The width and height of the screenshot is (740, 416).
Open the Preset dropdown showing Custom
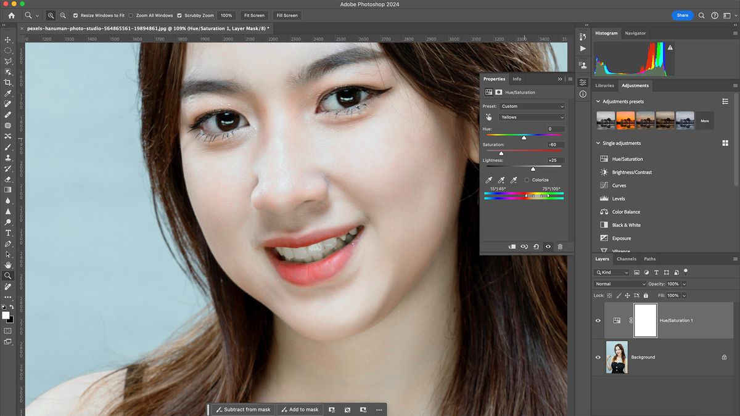click(x=532, y=106)
